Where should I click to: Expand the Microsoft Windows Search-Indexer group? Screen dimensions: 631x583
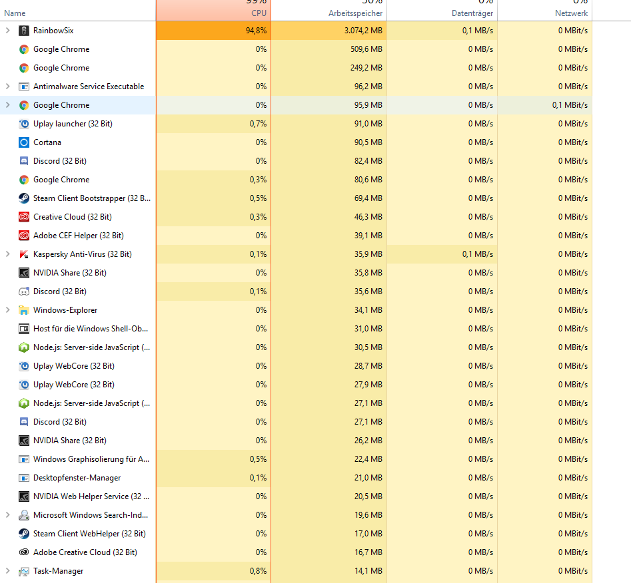pos(7,515)
